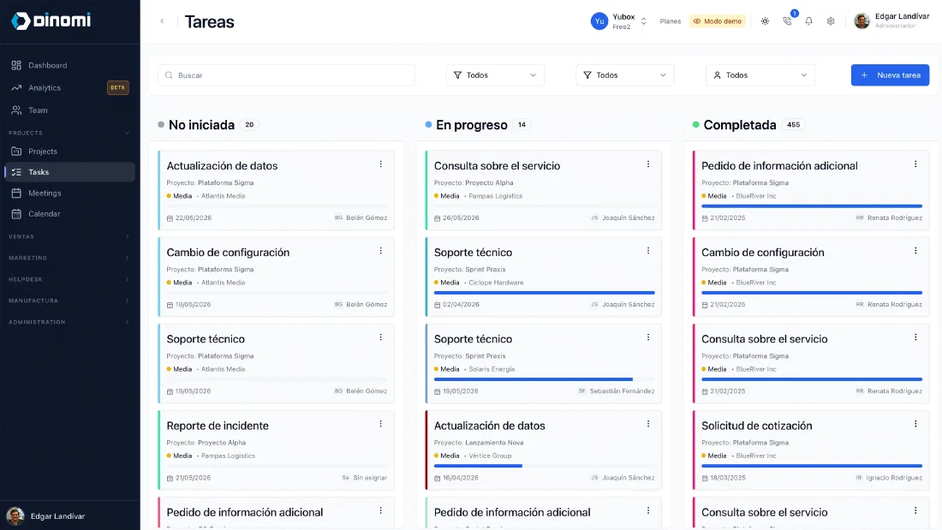This screenshot has height=530, width=942.
Task: Click the Modo demo badge
Action: pyautogui.click(x=718, y=21)
